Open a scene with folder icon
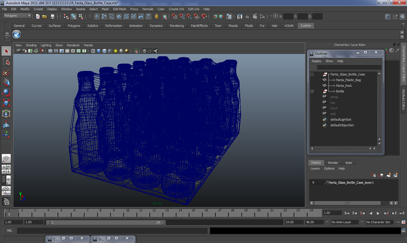 [x=45, y=16]
